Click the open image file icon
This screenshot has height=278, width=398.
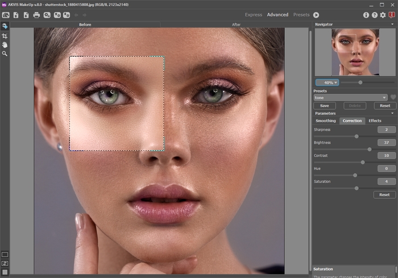16,15
